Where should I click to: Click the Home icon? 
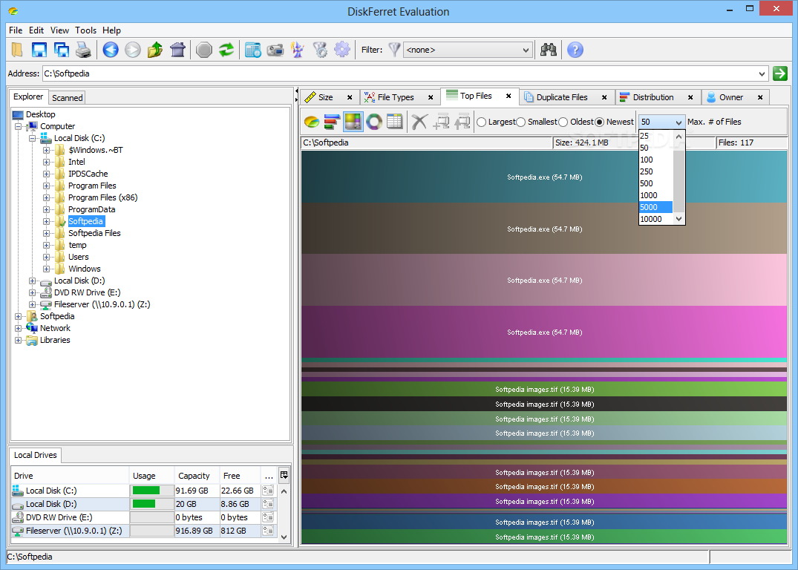(x=177, y=50)
